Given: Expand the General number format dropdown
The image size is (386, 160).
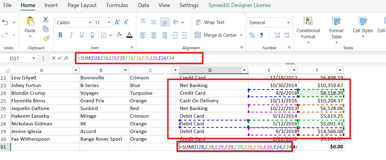Looking at the screenshot, I should point(288,23).
